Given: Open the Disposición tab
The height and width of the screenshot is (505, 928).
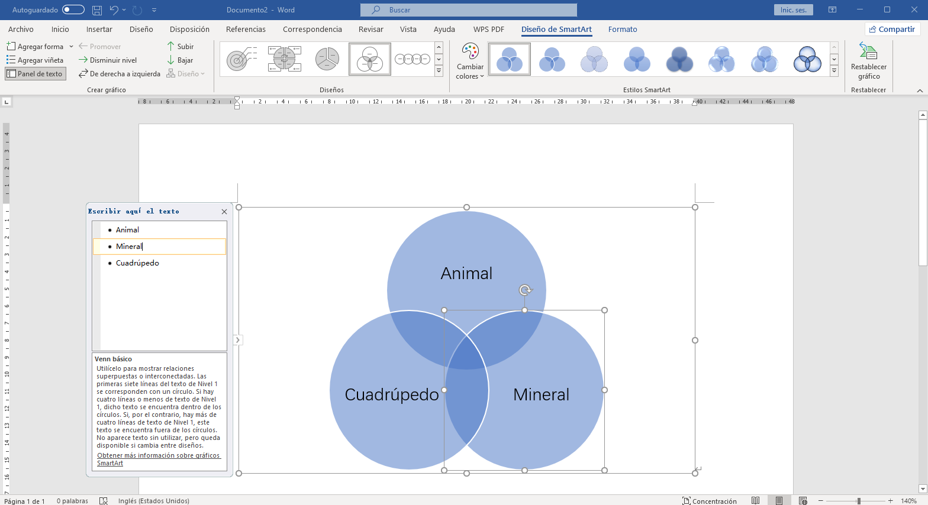Looking at the screenshot, I should pyautogui.click(x=189, y=29).
